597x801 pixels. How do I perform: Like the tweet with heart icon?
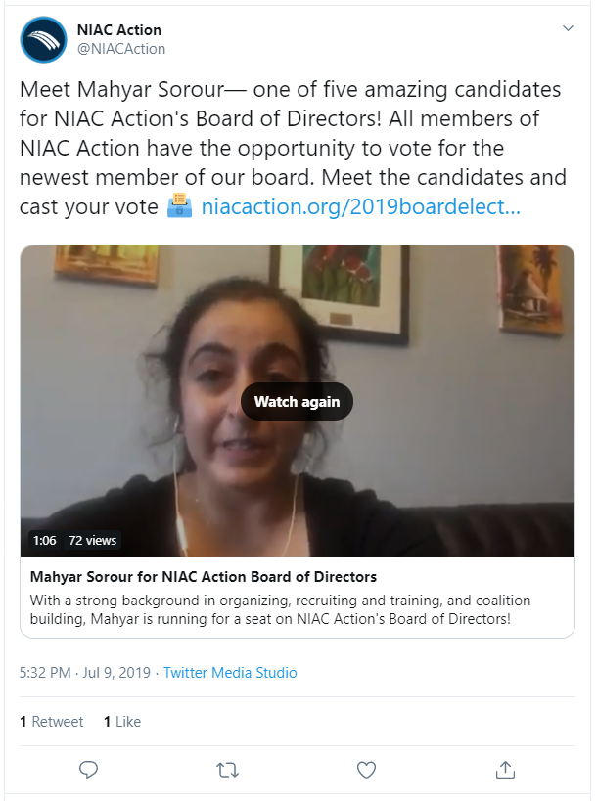coord(366,770)
